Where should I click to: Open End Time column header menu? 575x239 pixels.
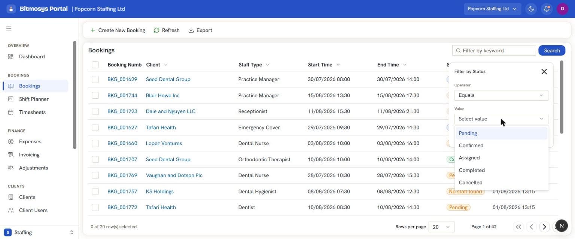pos(405,65)
